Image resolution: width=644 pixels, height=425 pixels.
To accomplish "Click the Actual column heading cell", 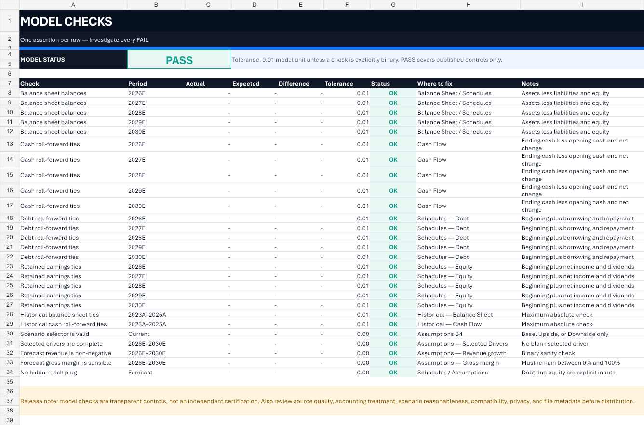I will click(208, 83).
